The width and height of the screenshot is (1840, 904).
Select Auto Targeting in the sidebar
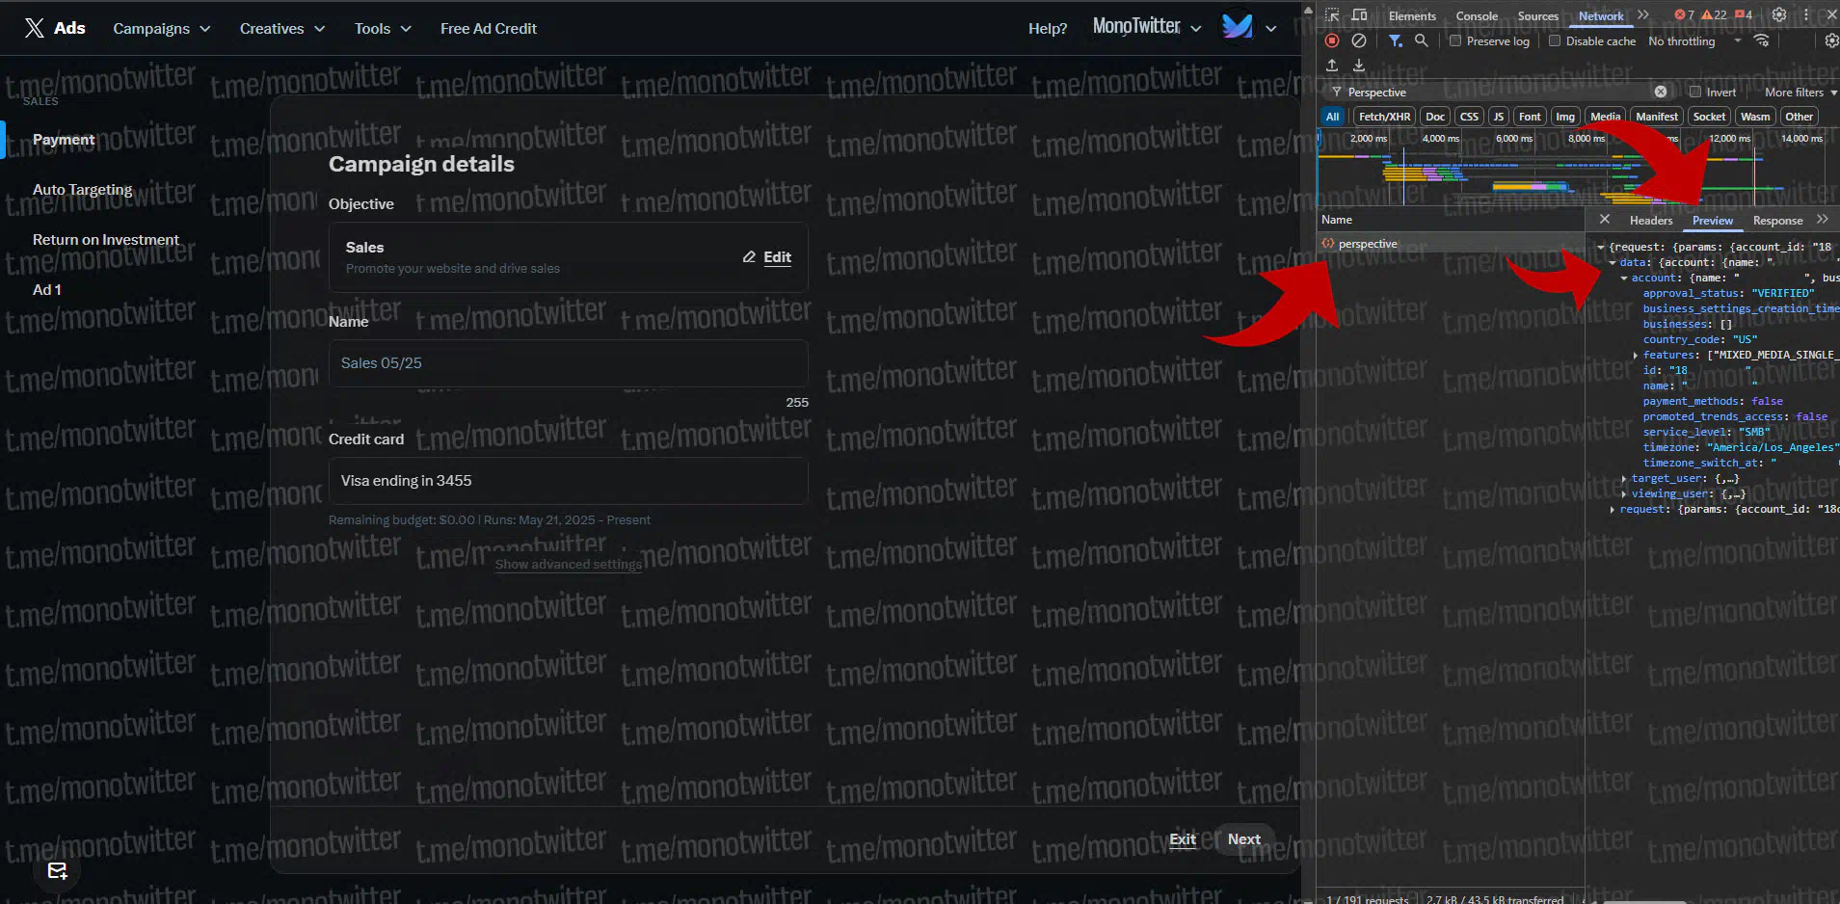pyautogui.click(x=82, y=190)
